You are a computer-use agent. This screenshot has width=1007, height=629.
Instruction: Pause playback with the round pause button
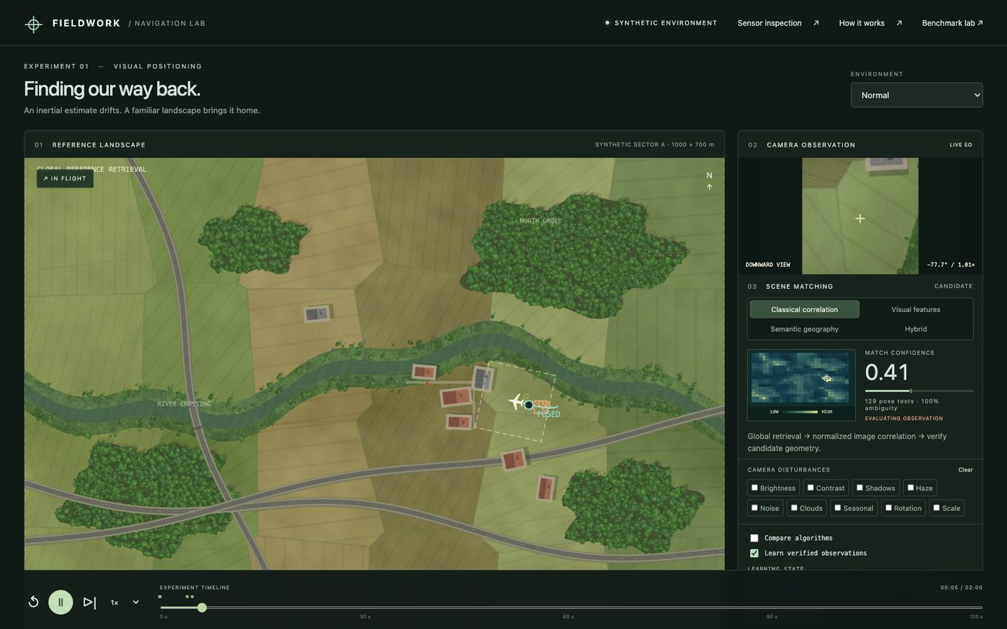pyautogui.click(x=60, y=602)
